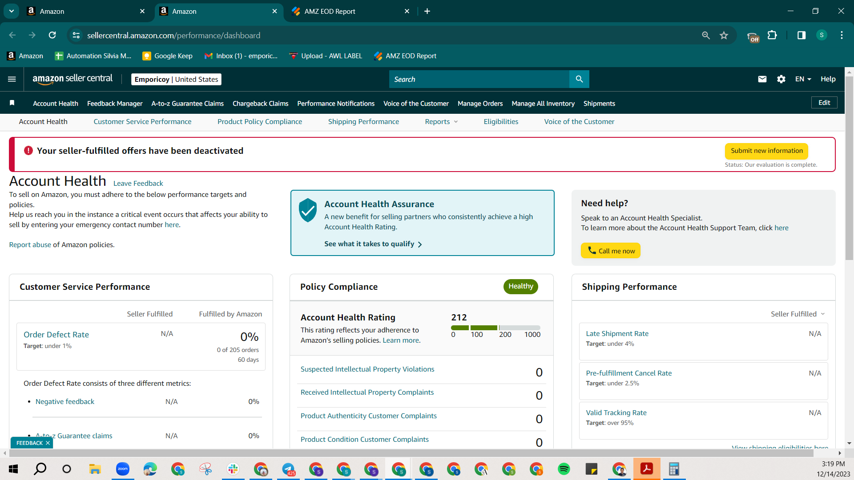Click the magnifier search button in Seller Central

click(579, 79)
